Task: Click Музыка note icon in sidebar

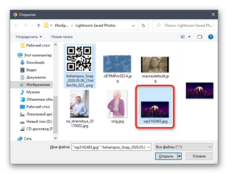Action: click(x=22, y=92)
